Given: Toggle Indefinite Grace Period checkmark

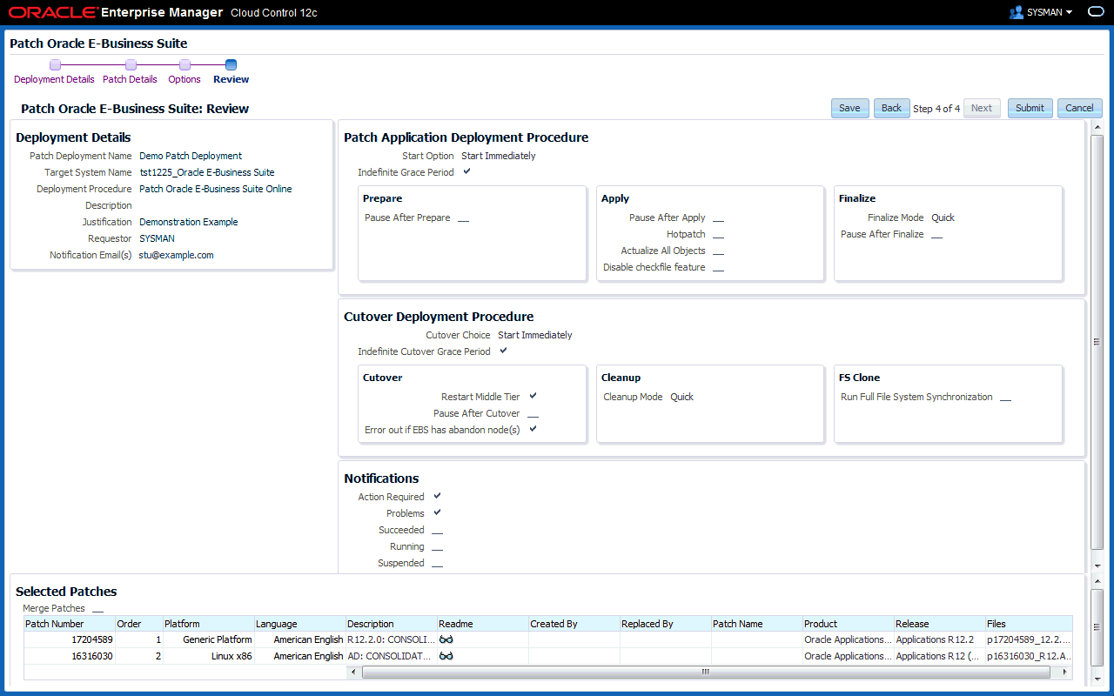Looking at the screenshot, I should click(x=466, y=171).
